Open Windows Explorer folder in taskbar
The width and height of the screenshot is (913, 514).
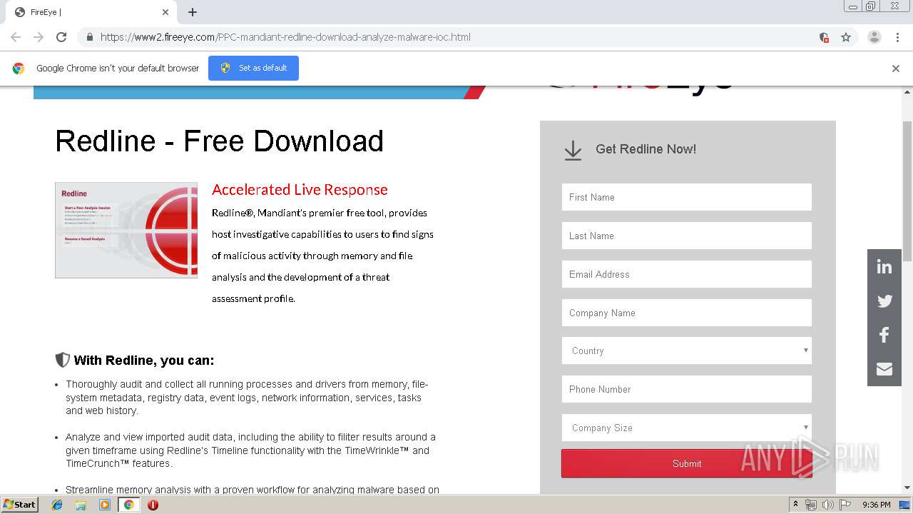coord(81,505)
